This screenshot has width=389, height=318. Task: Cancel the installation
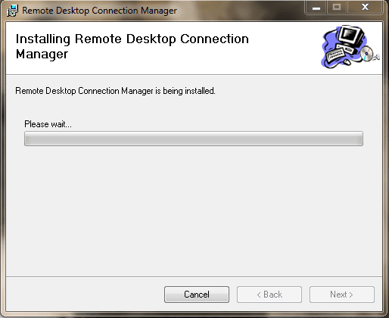pos(197,295)
